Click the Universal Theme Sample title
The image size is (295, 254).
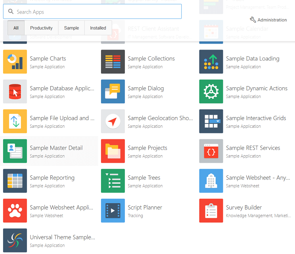(x=63, y=237)
